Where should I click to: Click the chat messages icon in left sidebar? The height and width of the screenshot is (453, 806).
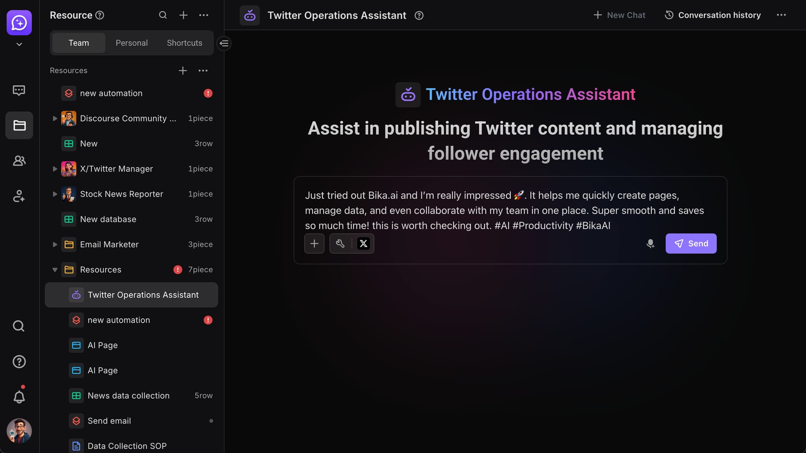(x=19, y=90)
